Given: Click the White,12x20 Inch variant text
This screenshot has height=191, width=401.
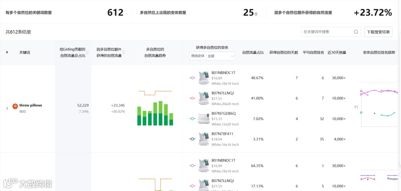Looking at the screenshot, I should [x=225, y=124].
